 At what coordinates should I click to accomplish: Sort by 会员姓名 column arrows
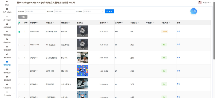(x=138, y=22)
